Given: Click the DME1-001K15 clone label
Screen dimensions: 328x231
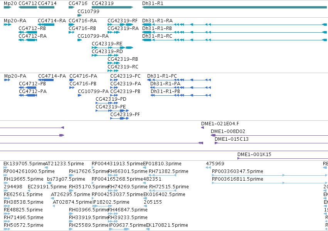Looking at the screenshot, I should pyautogui.click(x=254, y=155).
